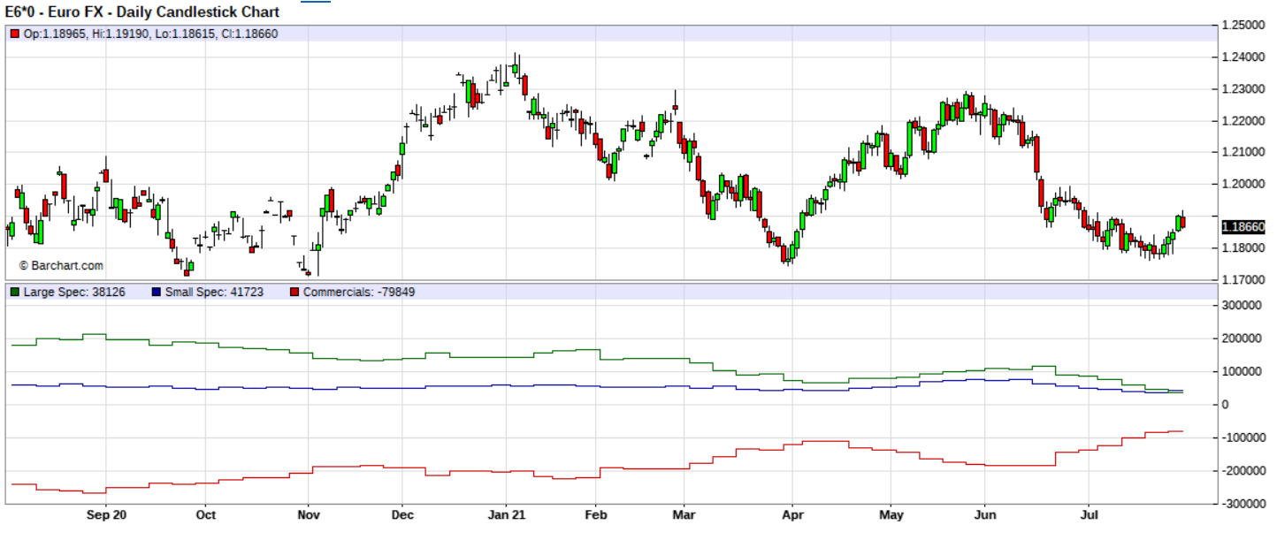Select the chart title 'E6*0 - Euro FX - Daily Candlestick Chart'

pos(142,12)
